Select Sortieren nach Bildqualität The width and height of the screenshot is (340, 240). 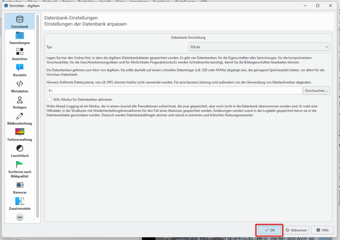coord(20,169)
